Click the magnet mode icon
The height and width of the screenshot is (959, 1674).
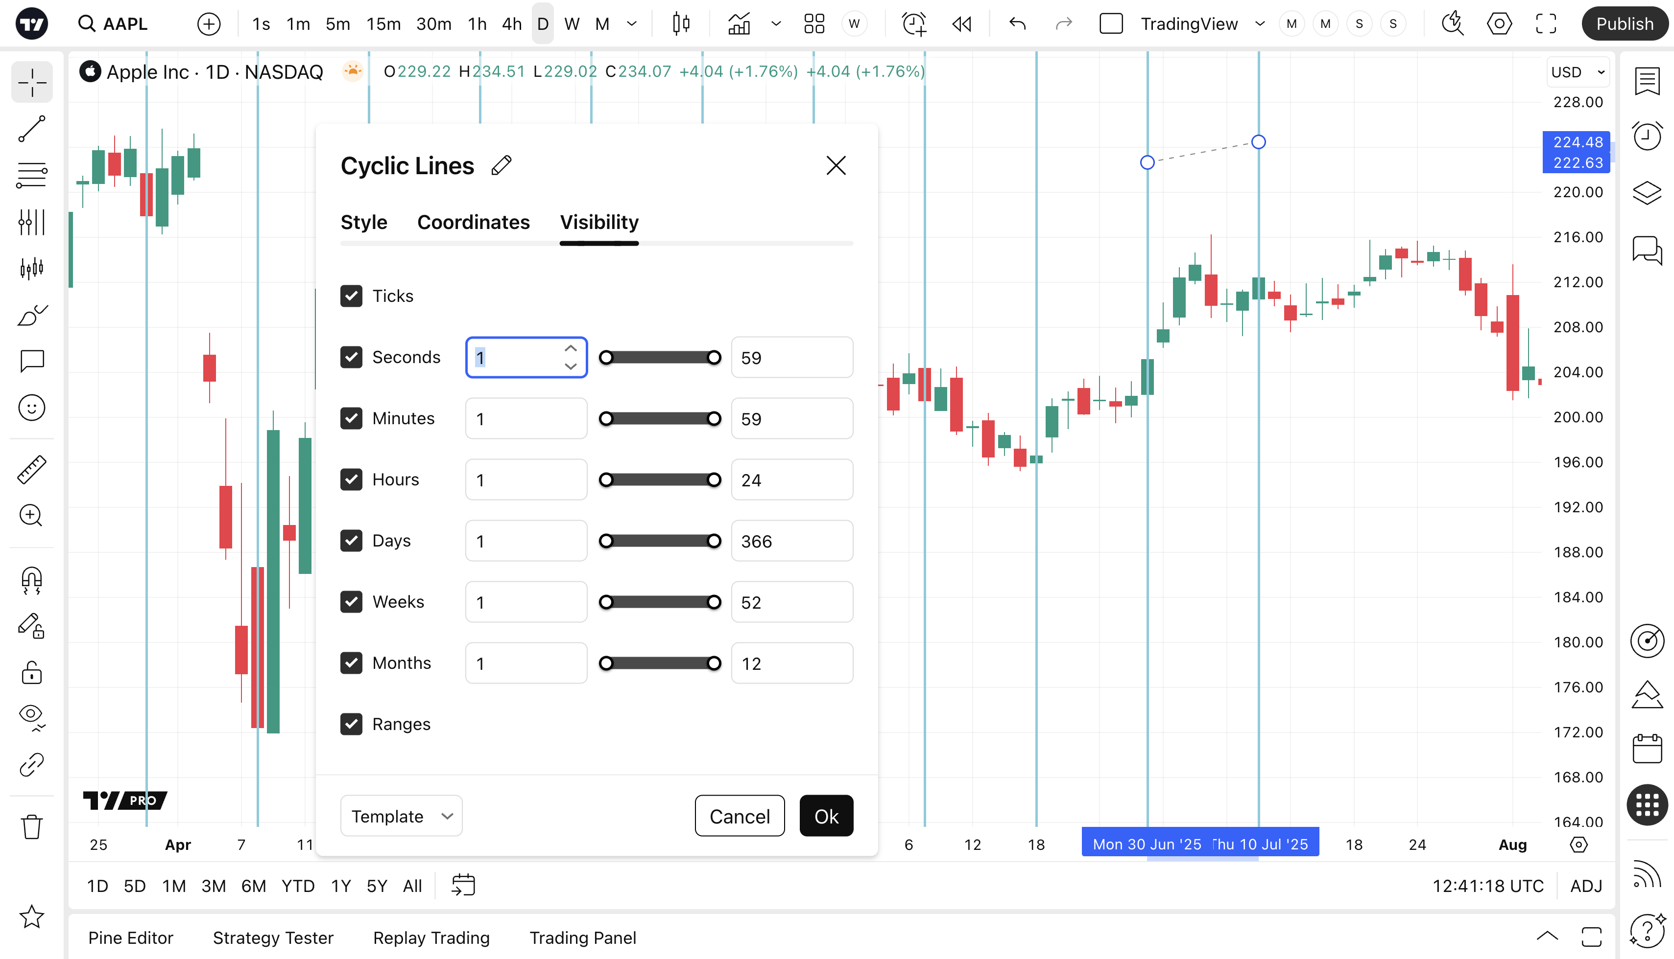pos(31,580)
